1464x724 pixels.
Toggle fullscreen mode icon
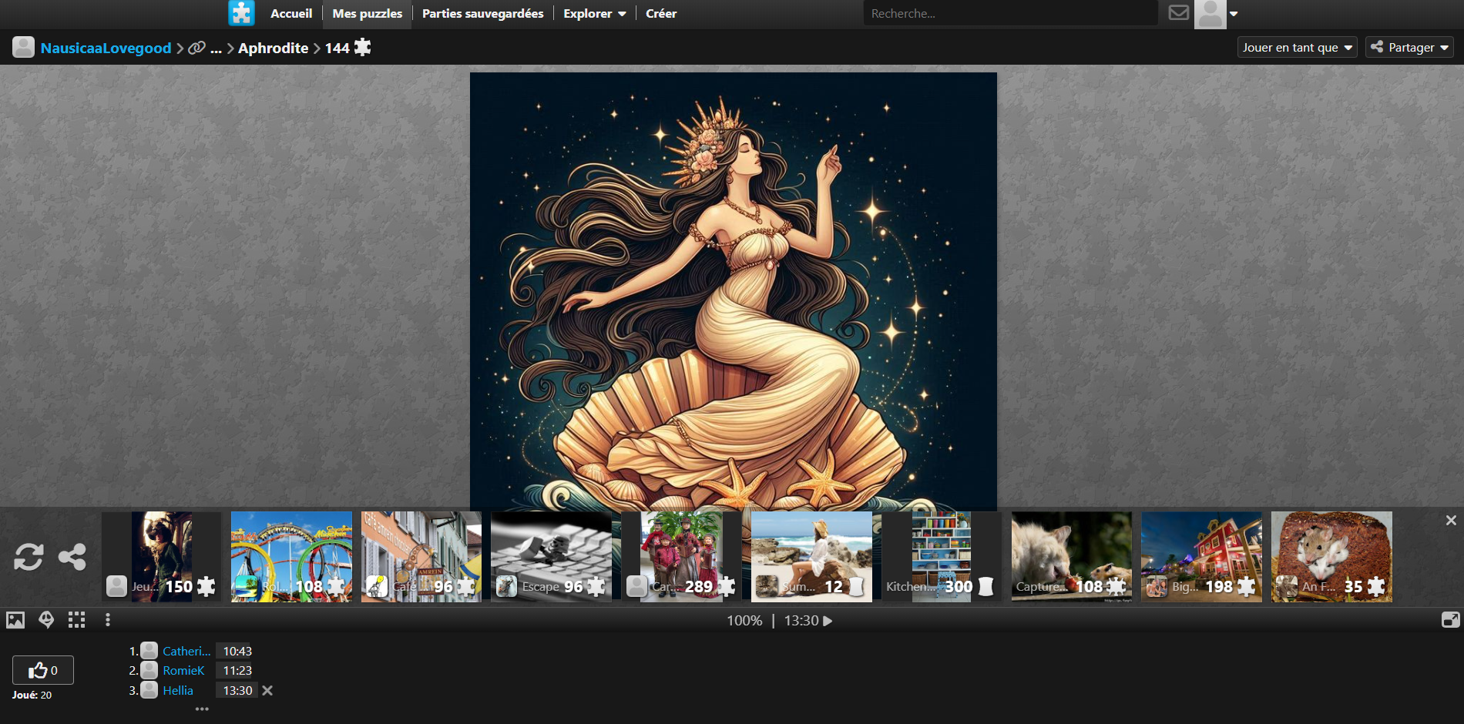(x=1450, y=620)
